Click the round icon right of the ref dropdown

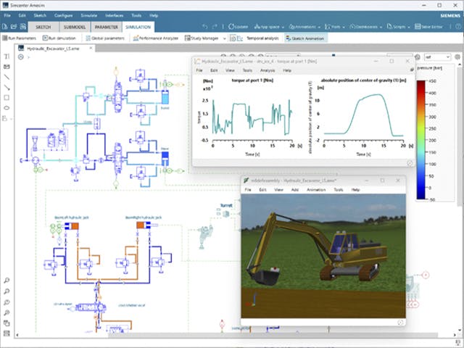(457, 57)
